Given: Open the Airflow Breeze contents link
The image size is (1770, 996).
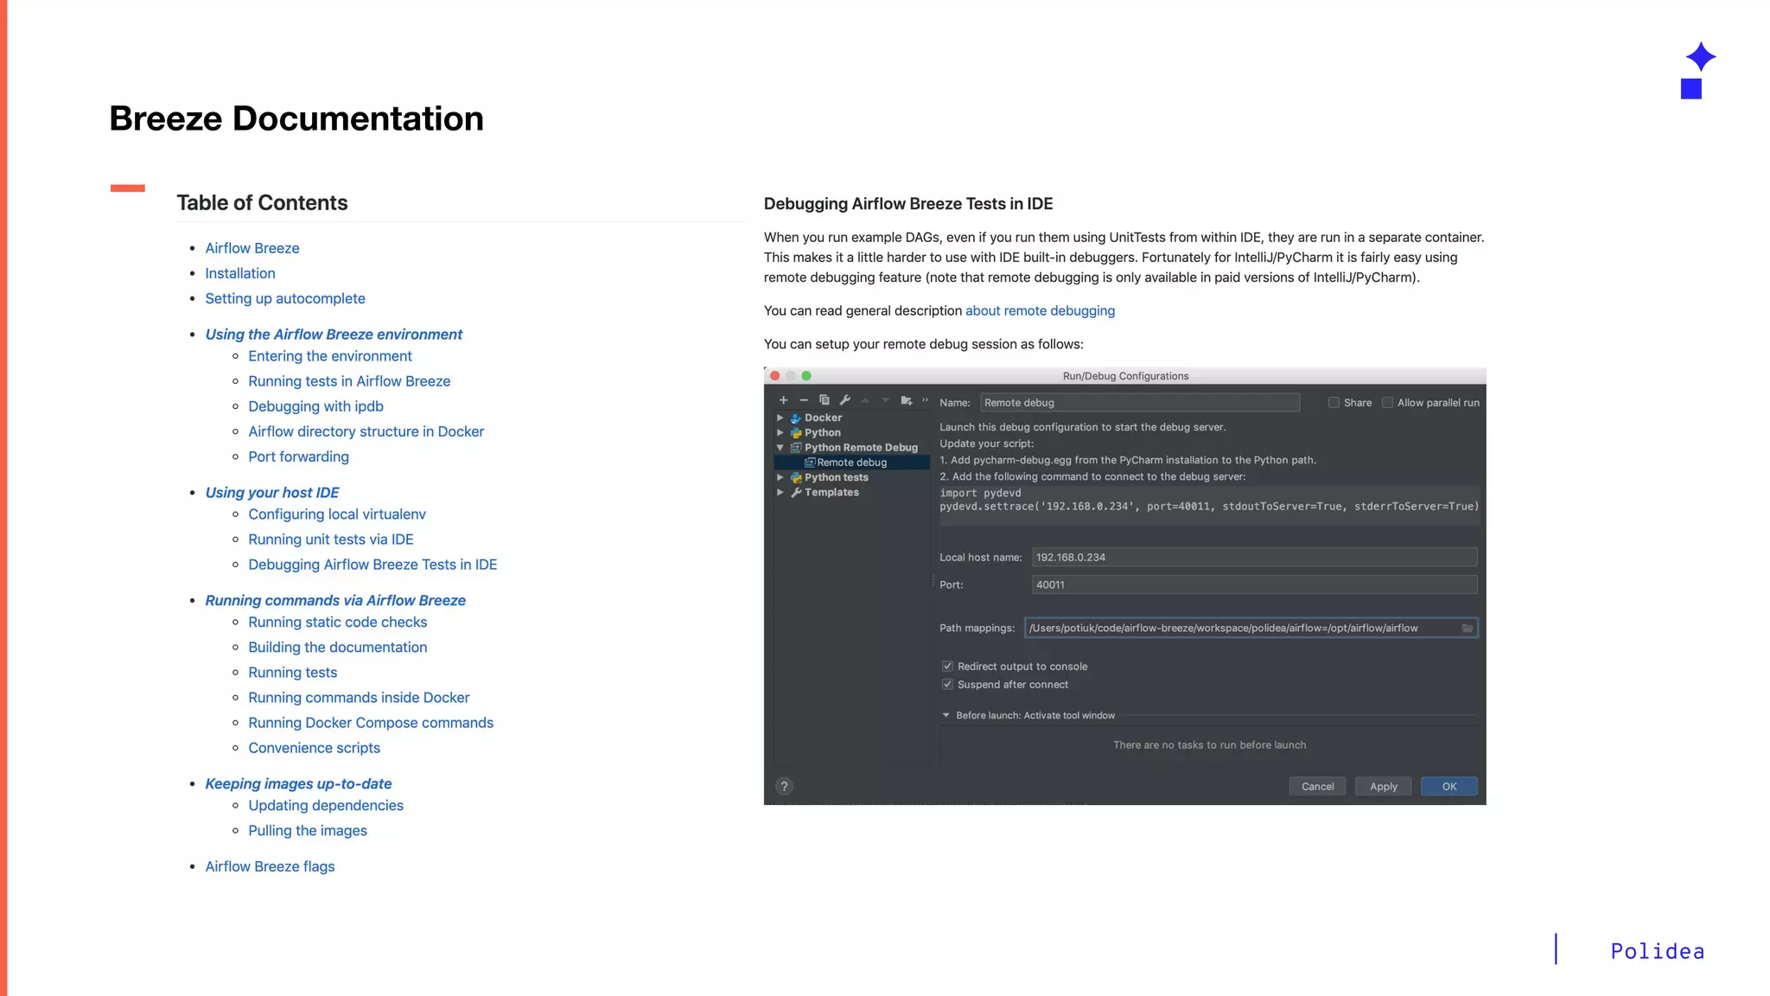Looking at the screenshot, I should pyautogui.click(x=252, y=248).
